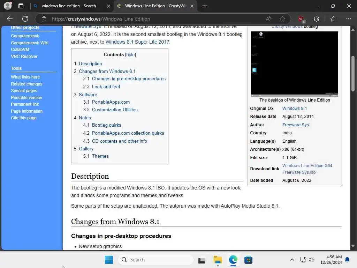Open Computernewb in the sidebar
This screenshot has width=357, height=268.
(x=25, y=36)
